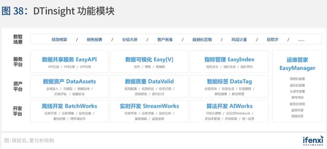This screenshot has width=327, height=149.
Task: Click '指标查询' under EasyIndex
Action: click(x=246, y=67)
